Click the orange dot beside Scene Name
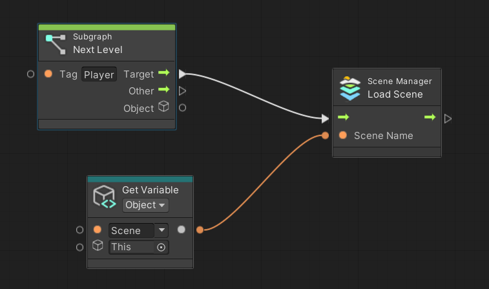This screenshot has height=289, width=489. (x=343, y=135)
